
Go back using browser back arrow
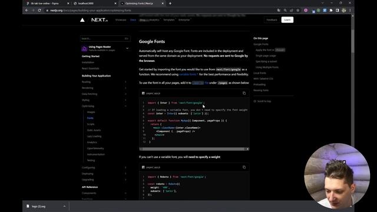[27, 11]
